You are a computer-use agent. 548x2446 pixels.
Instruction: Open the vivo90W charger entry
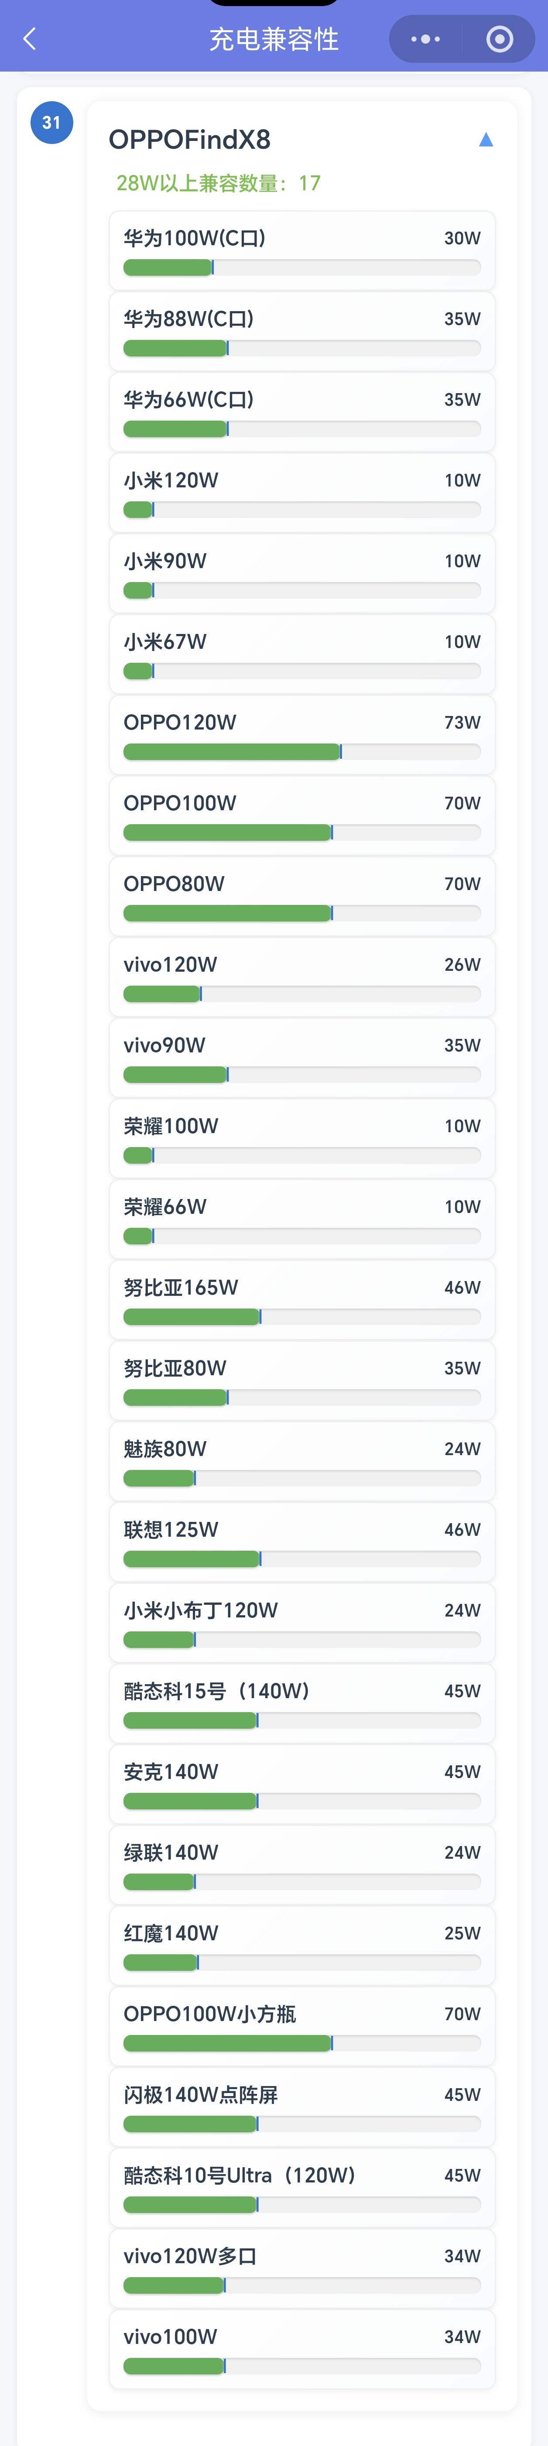(302, 1058)
